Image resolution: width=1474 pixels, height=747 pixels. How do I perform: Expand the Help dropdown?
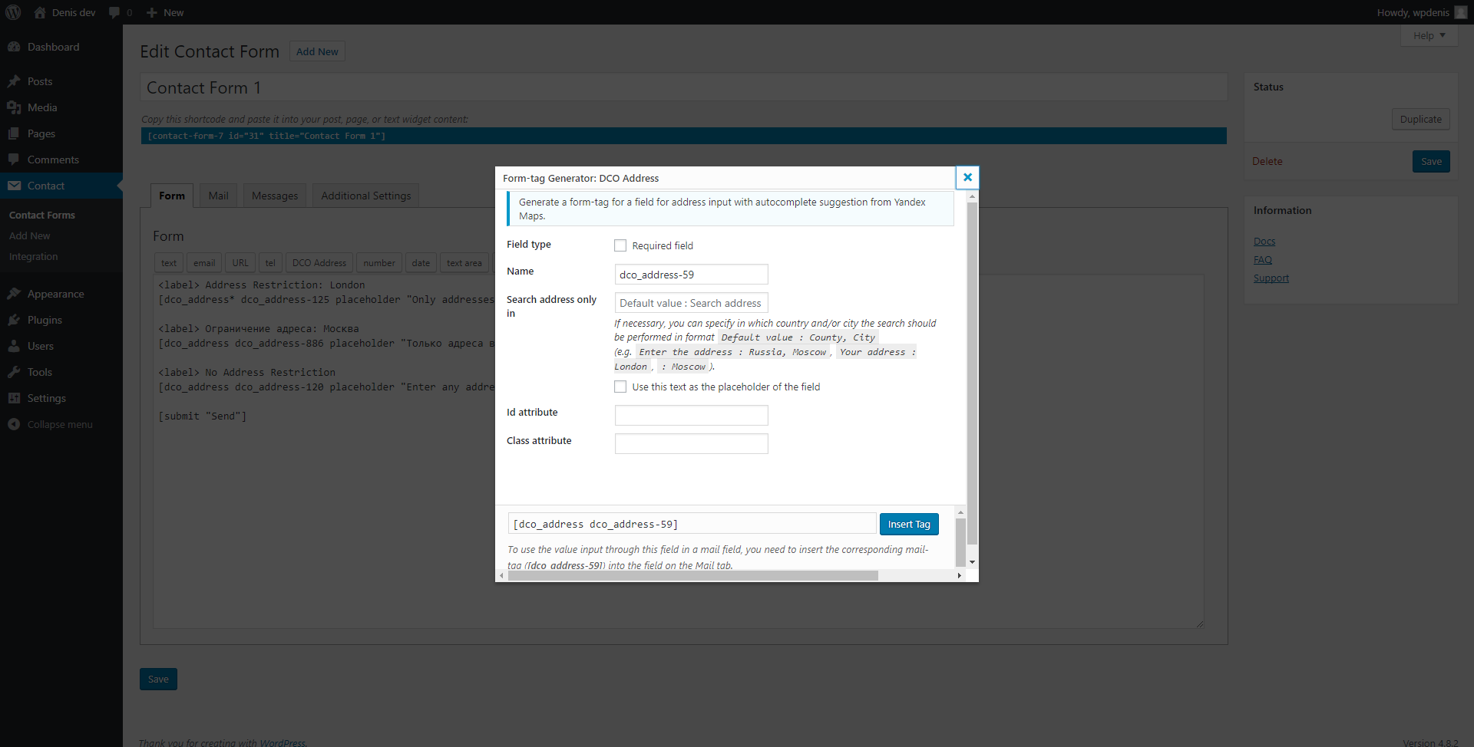pos(1429,35)
